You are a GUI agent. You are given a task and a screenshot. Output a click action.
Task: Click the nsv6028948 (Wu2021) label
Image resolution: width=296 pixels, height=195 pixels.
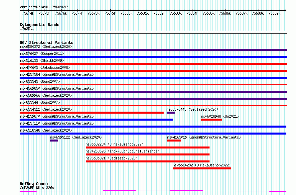[x=220, y=116]
